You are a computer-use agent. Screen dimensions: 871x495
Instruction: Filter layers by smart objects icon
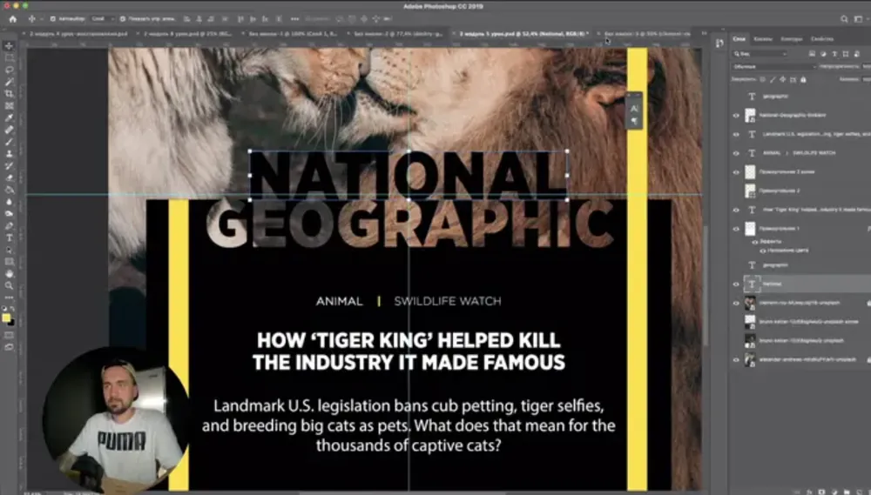coord(856,54)
